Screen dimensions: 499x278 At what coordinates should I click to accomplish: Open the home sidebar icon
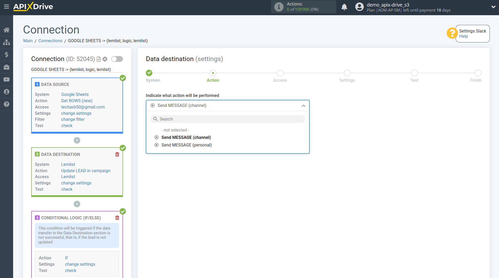7,30
